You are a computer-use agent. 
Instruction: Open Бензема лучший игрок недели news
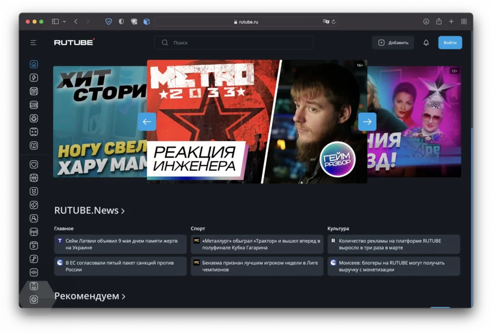click(257, 266)
